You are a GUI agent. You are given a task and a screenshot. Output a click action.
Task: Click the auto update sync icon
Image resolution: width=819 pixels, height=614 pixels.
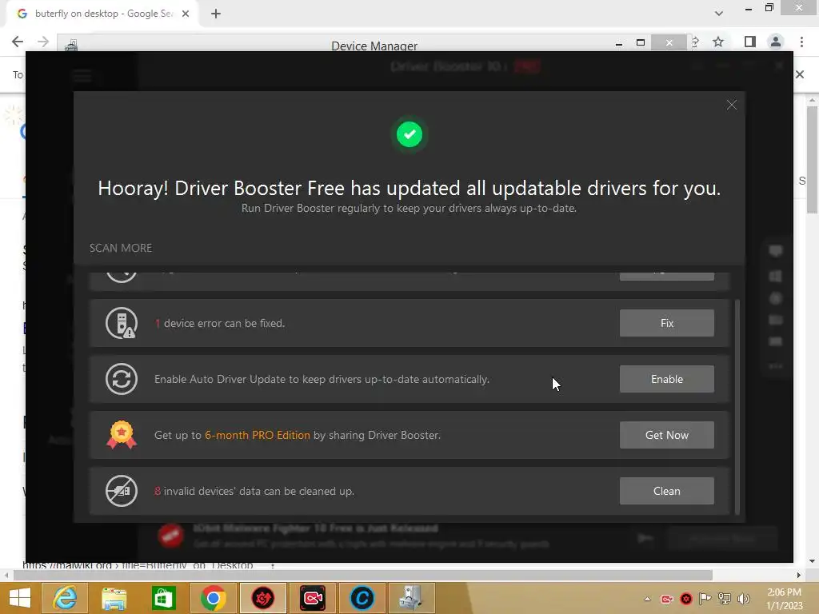[122, 379]
